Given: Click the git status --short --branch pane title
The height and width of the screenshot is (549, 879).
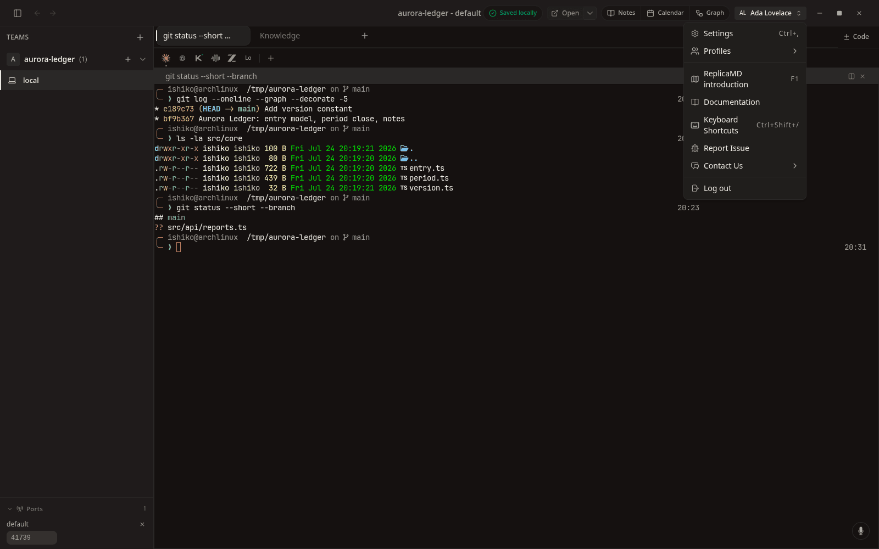Looking at the screenshot, I should (211, 76).
